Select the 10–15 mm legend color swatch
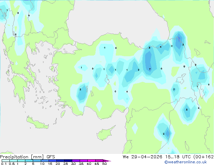Viewport: 214px width, 165px height. [x=45, y=161]
